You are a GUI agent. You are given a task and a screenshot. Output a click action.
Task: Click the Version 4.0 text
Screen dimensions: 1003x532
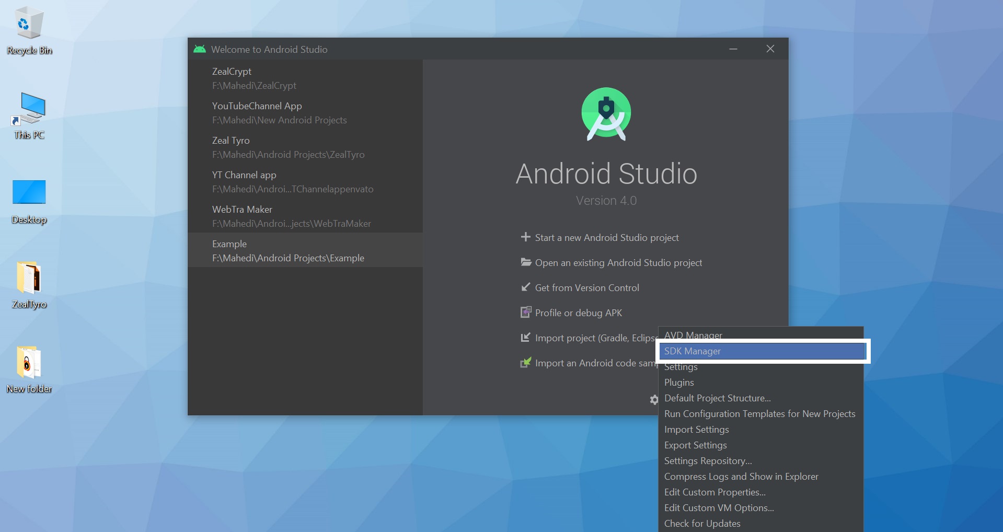[606, 201]
